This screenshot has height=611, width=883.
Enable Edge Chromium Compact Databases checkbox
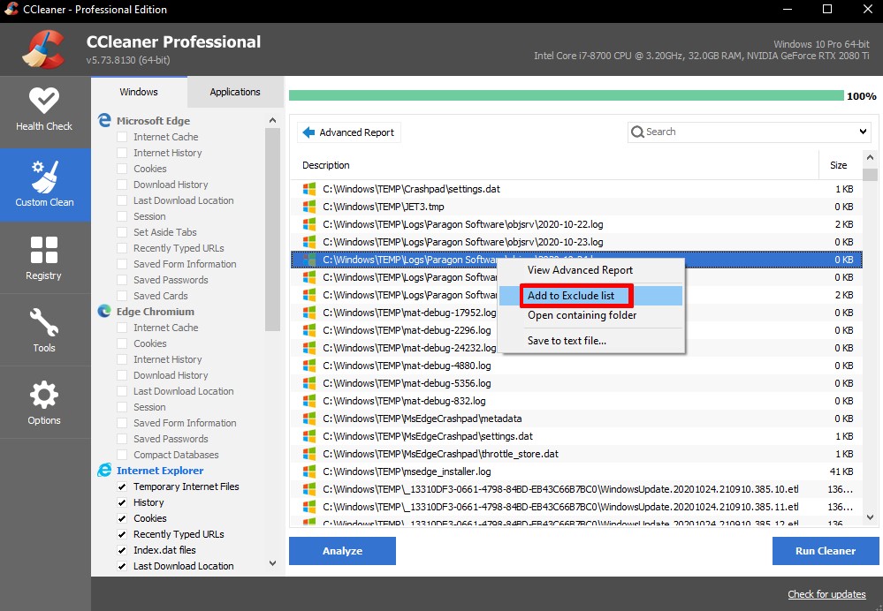coord(122,455)
